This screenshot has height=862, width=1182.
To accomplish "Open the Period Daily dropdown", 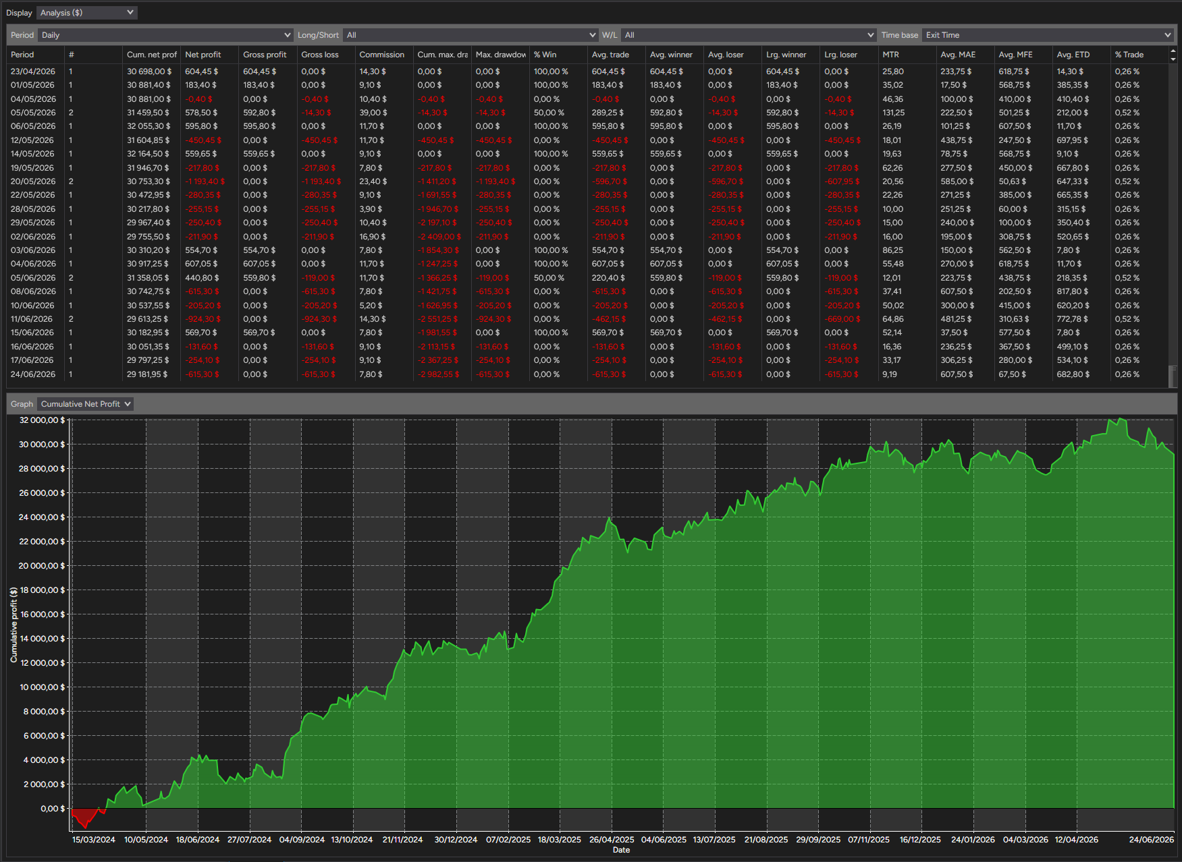I will point(165,35).
